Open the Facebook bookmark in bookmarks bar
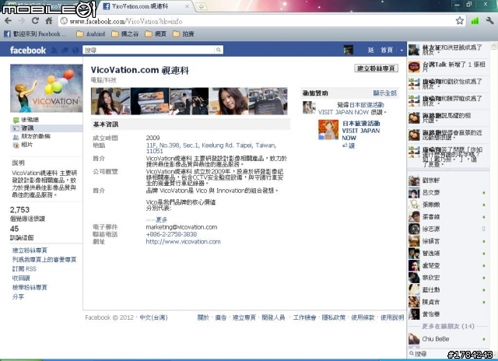498x361 pixels. (35, 33)
